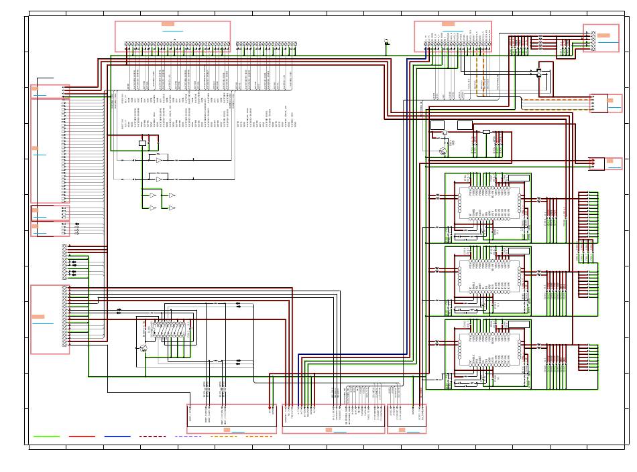The image size is (637, 472).
Task: Click the solid red line in the legend
Action: (x=82, y=437)
